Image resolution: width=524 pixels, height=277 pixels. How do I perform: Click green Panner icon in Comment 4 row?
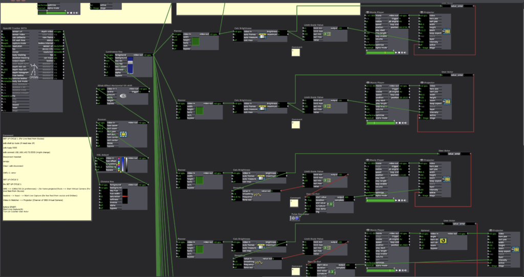click(x=200, y=249)
